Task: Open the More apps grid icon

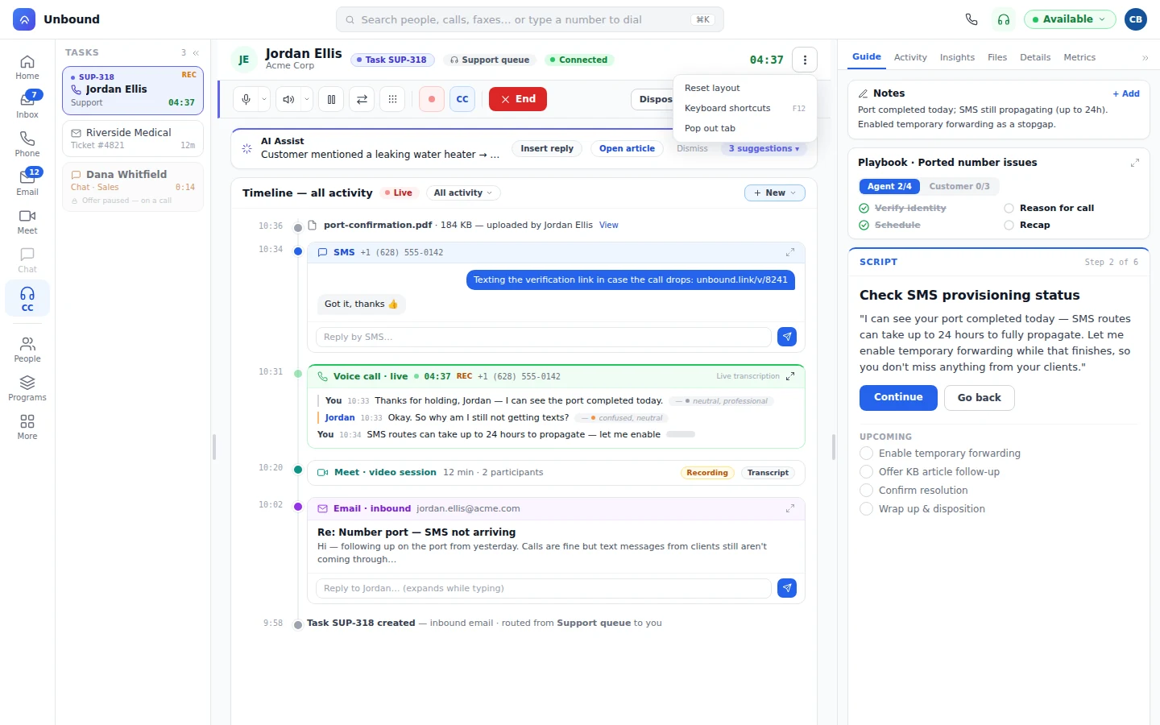Action: coord(27,426)
